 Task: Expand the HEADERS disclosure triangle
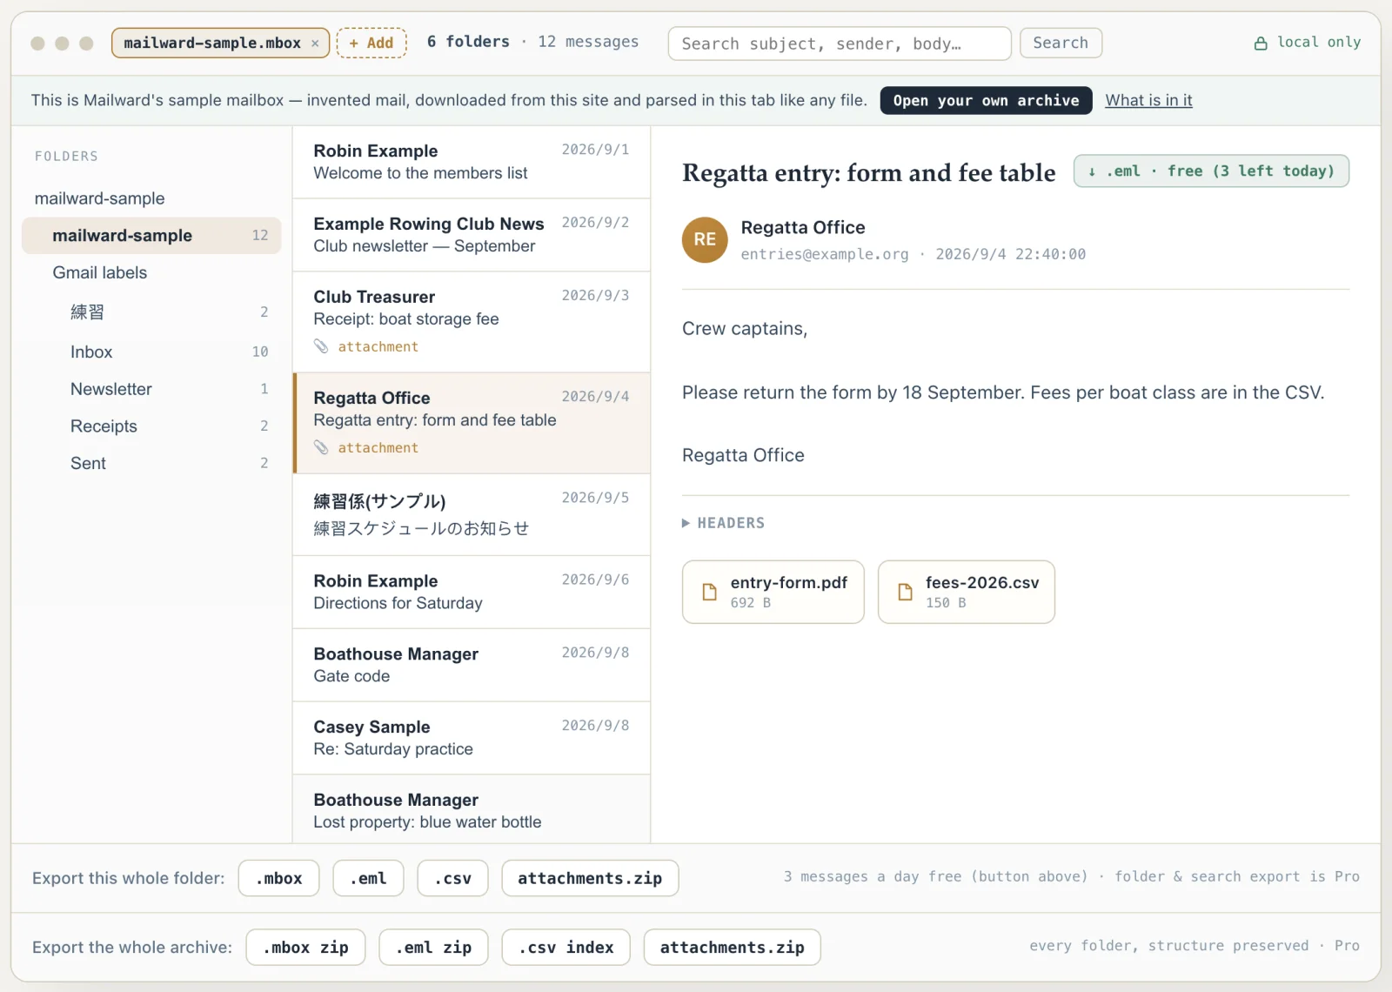point(686,523)
